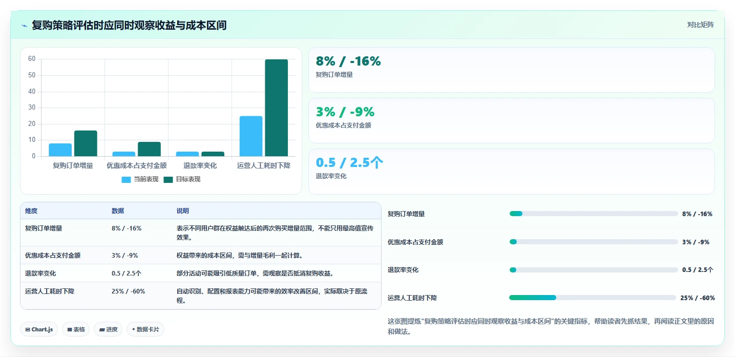Viewport: 735px width, 357px height.
Task: Click the summary paragraph starting with 这张图提炼
Action: 551,326
